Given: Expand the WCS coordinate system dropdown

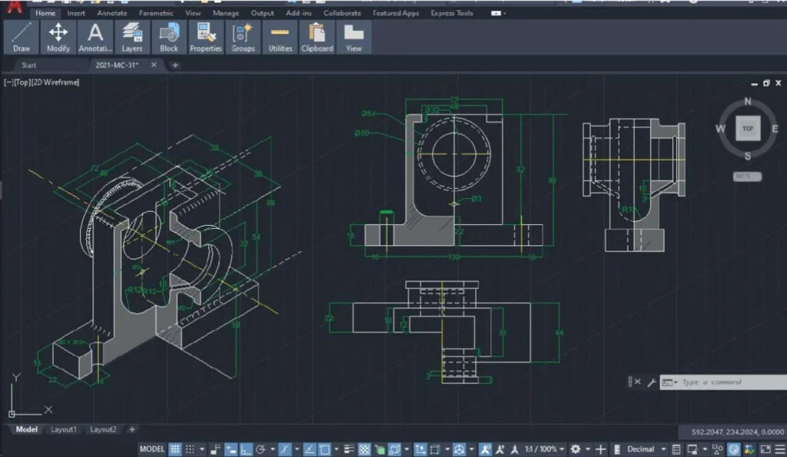Looking at the screenshot, I should point(747,177).
